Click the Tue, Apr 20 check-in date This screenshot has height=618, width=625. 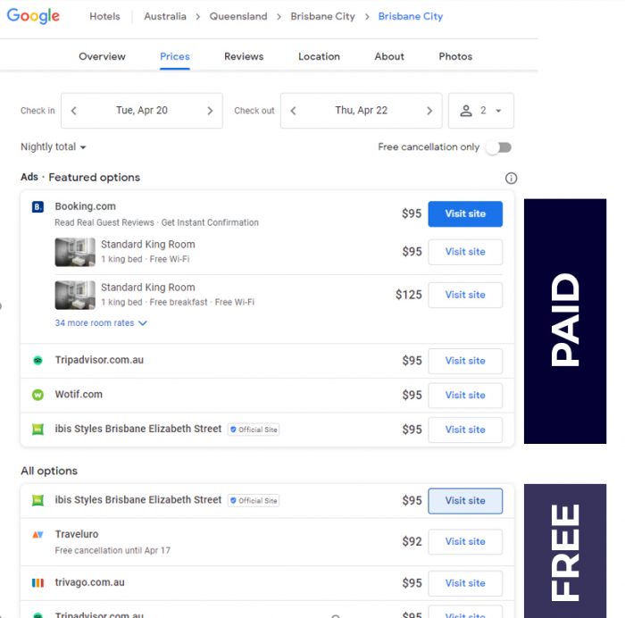(x=141, y=111)
